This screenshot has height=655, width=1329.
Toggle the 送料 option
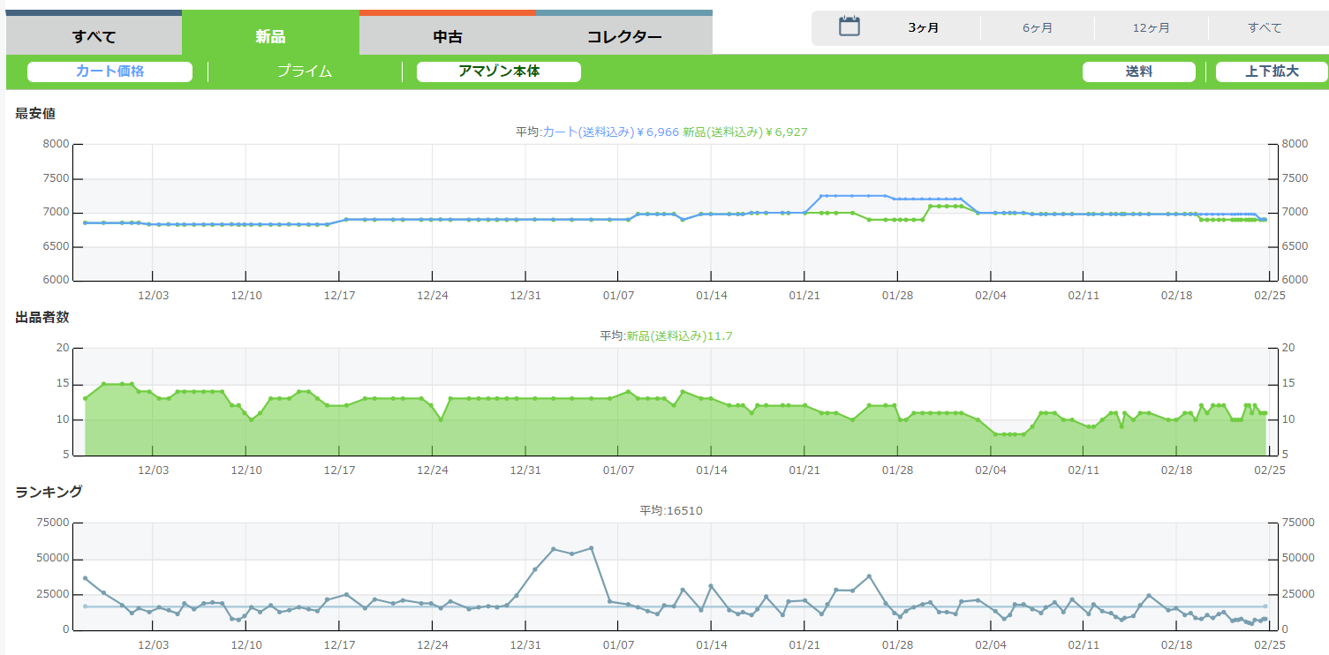(x=1138, y=72)
